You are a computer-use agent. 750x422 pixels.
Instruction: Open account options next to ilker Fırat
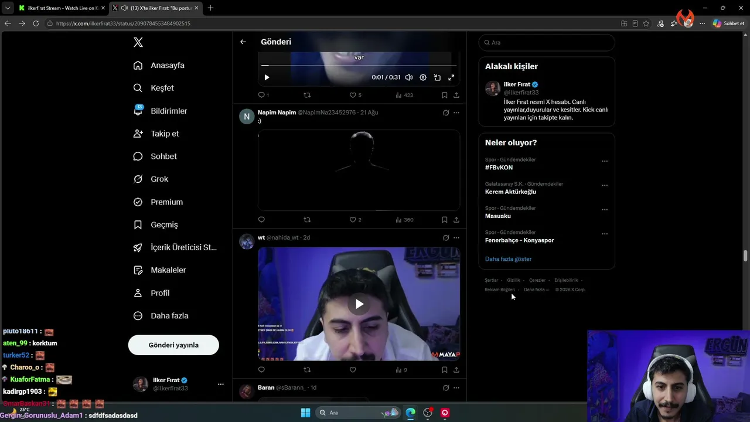click(221, 384)
